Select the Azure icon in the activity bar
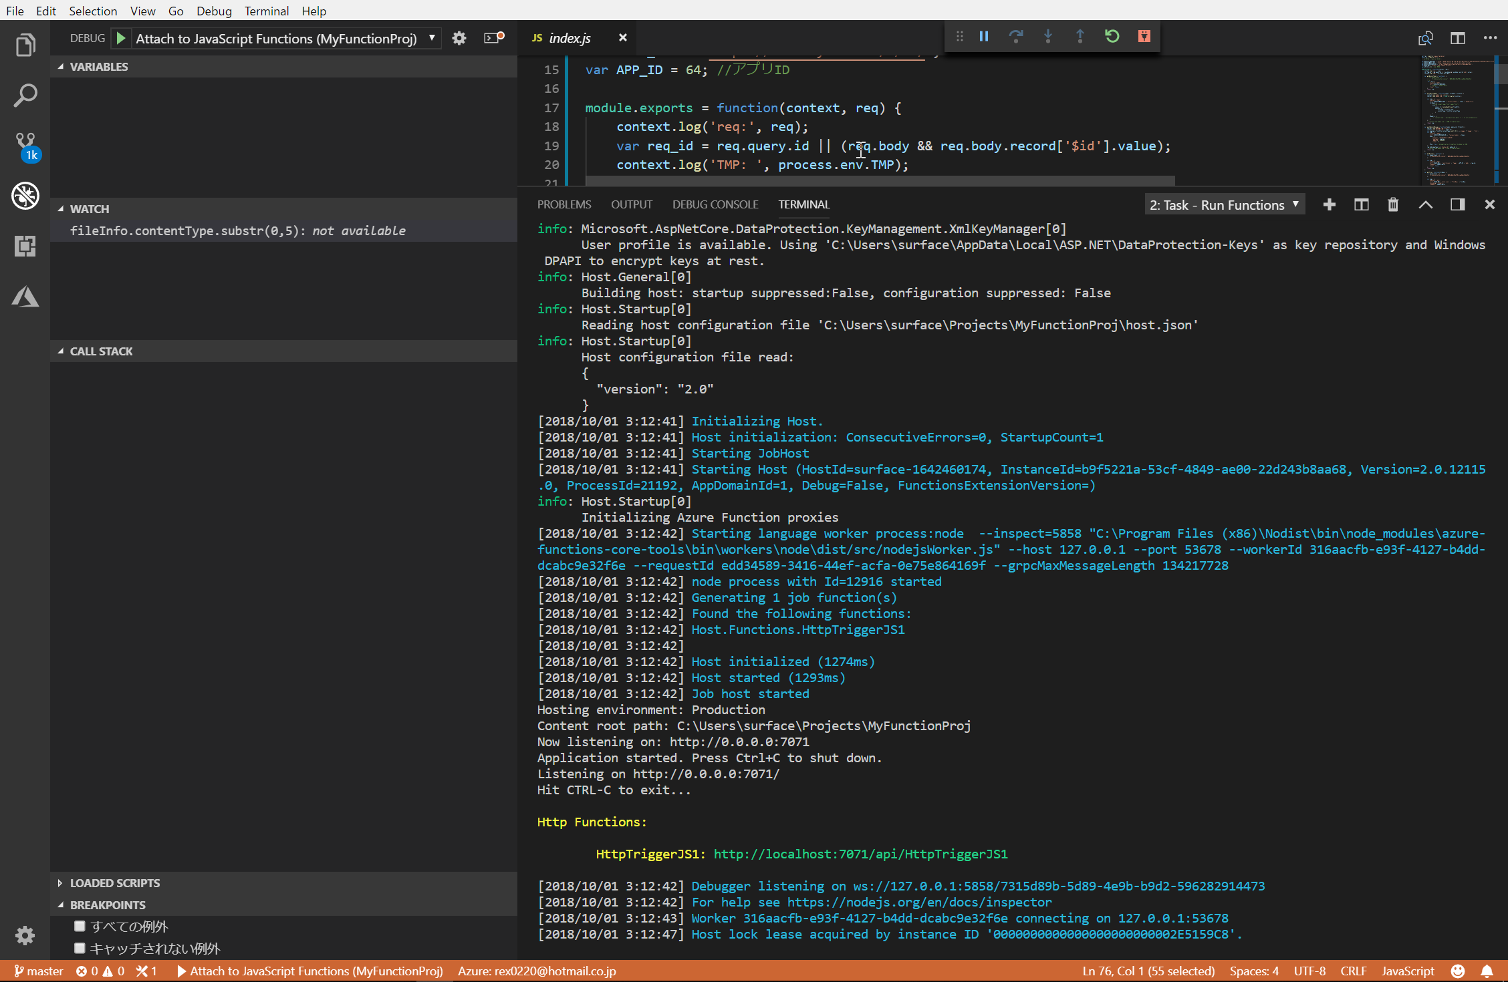The image size is (1508, 982). [25, 296]
